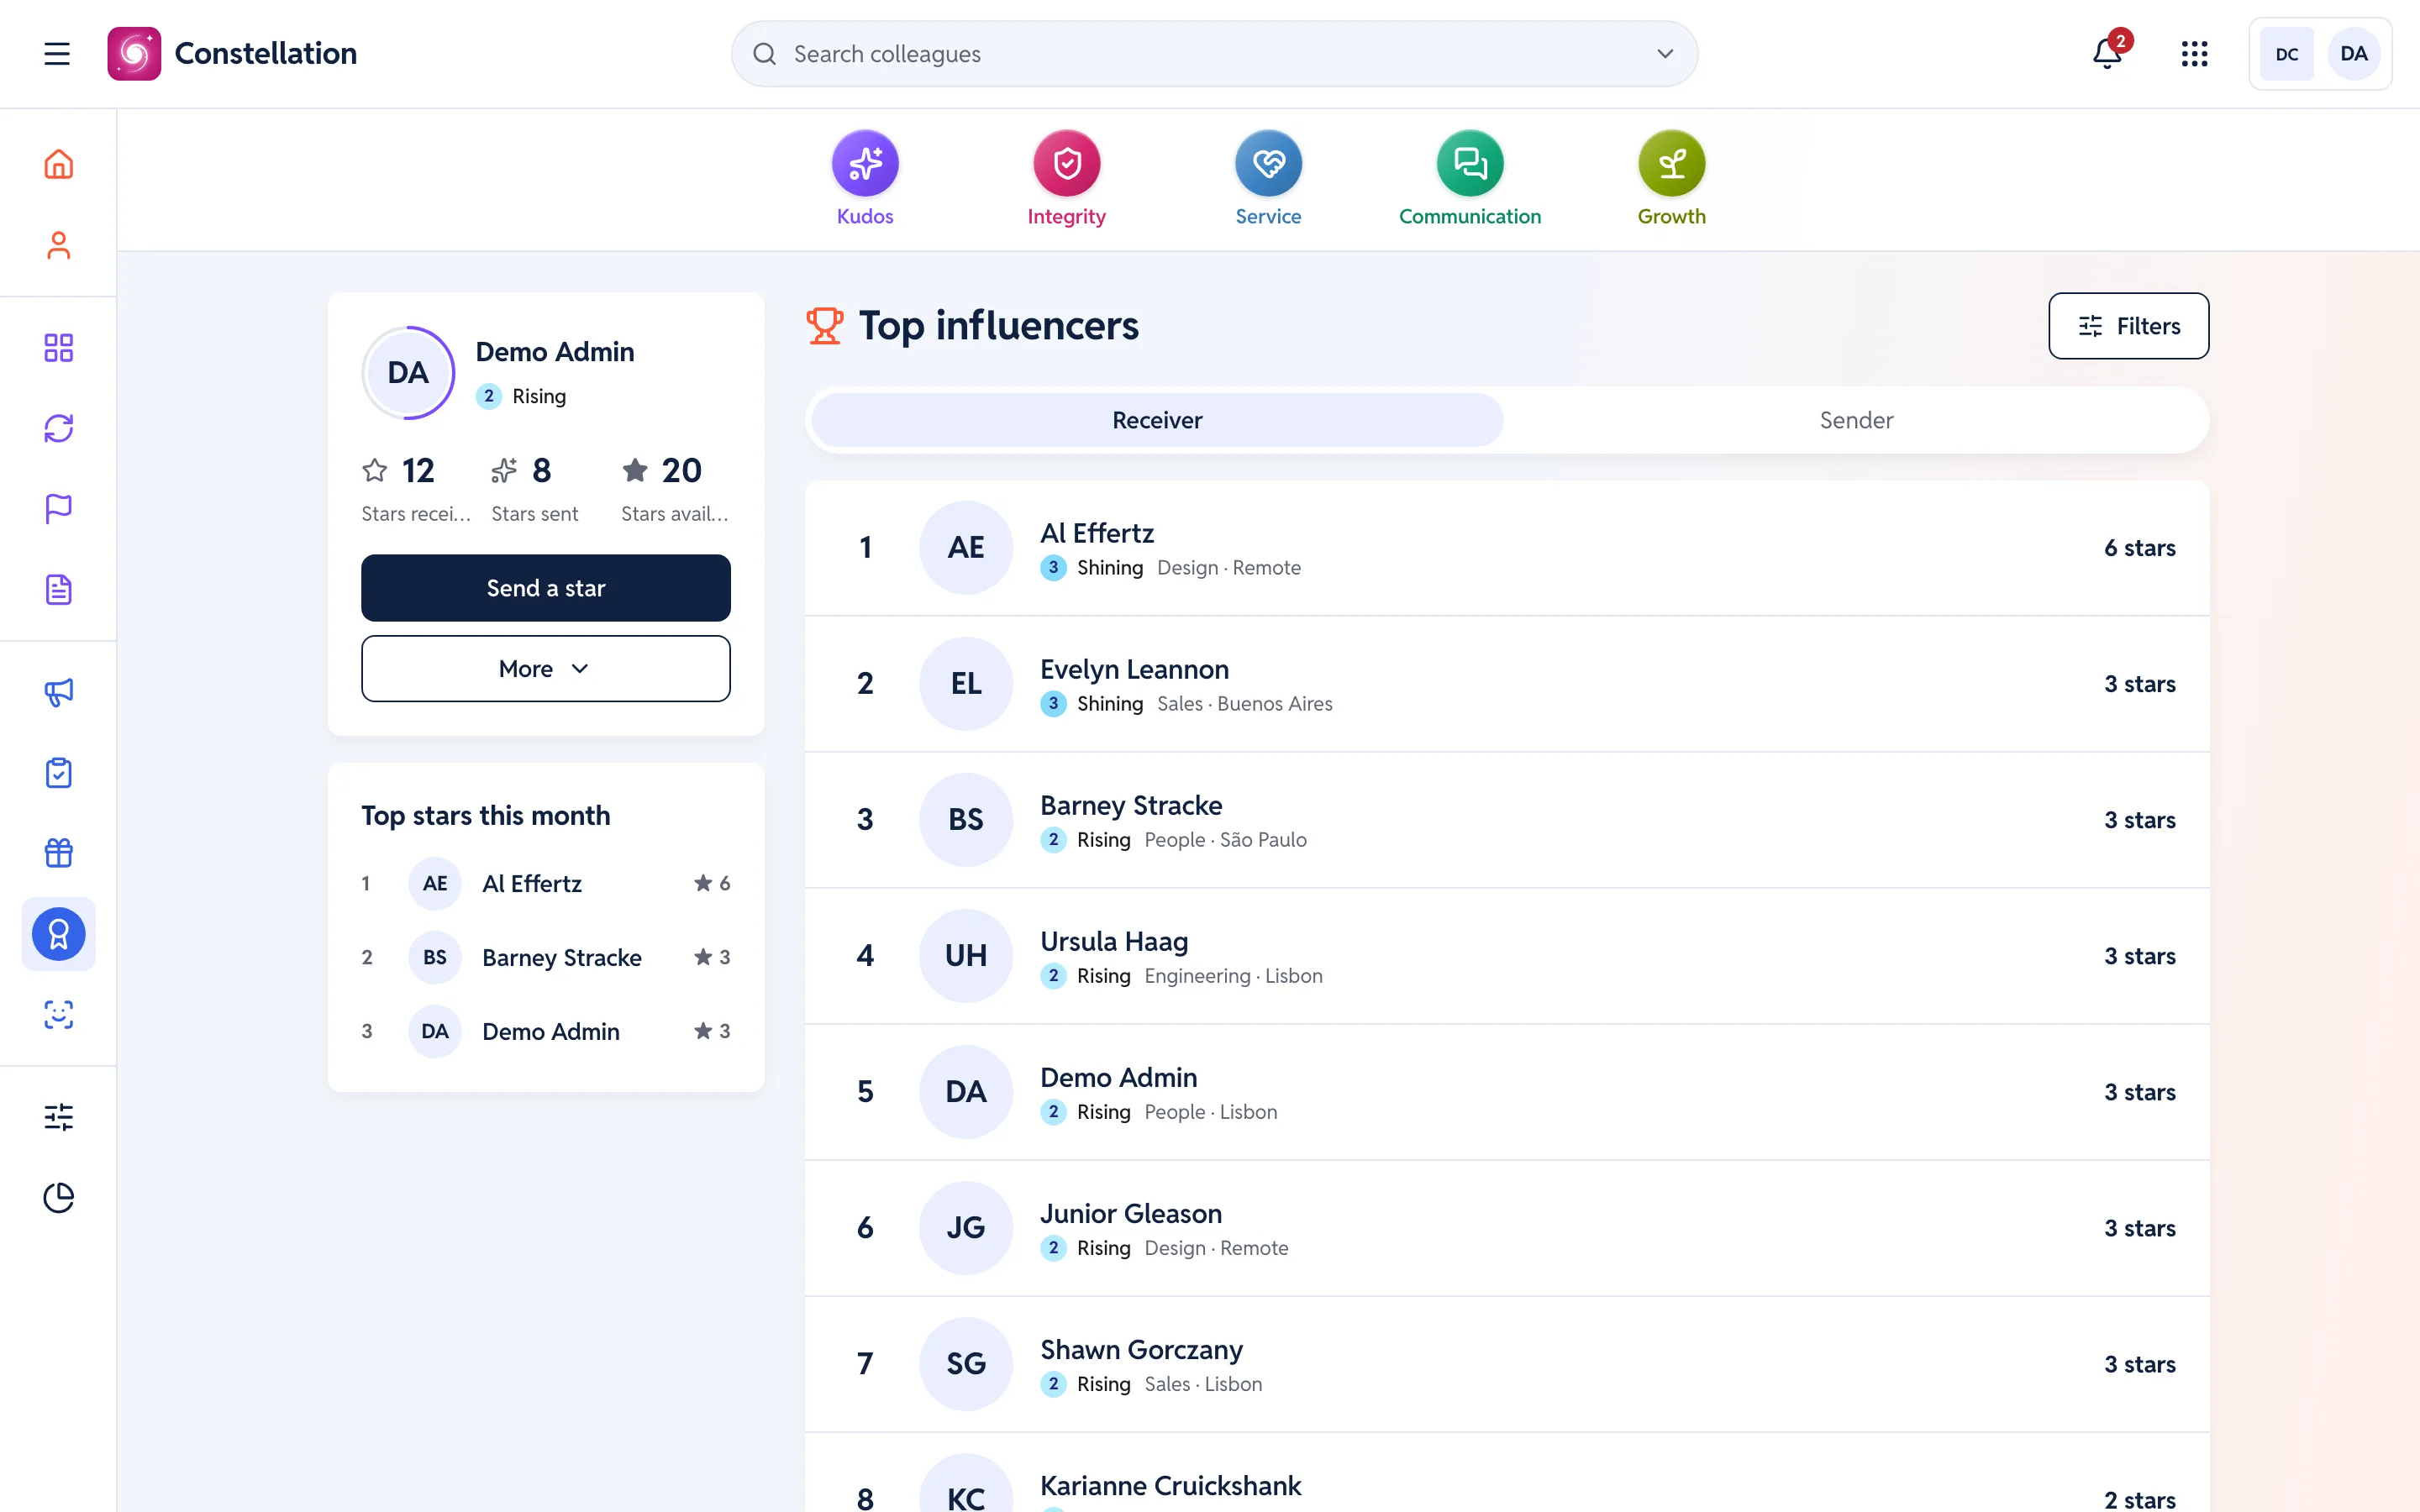
Task: Open the flag sidebar icon
Action: click(x=59, y=509)
